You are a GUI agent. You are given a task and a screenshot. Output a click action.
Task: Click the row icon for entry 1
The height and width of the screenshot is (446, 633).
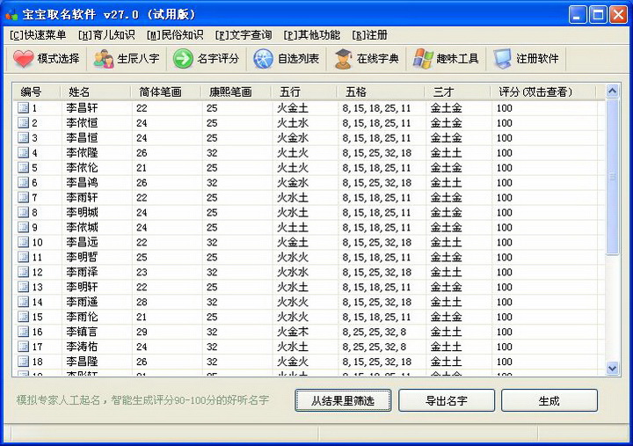tap(24, 108)
